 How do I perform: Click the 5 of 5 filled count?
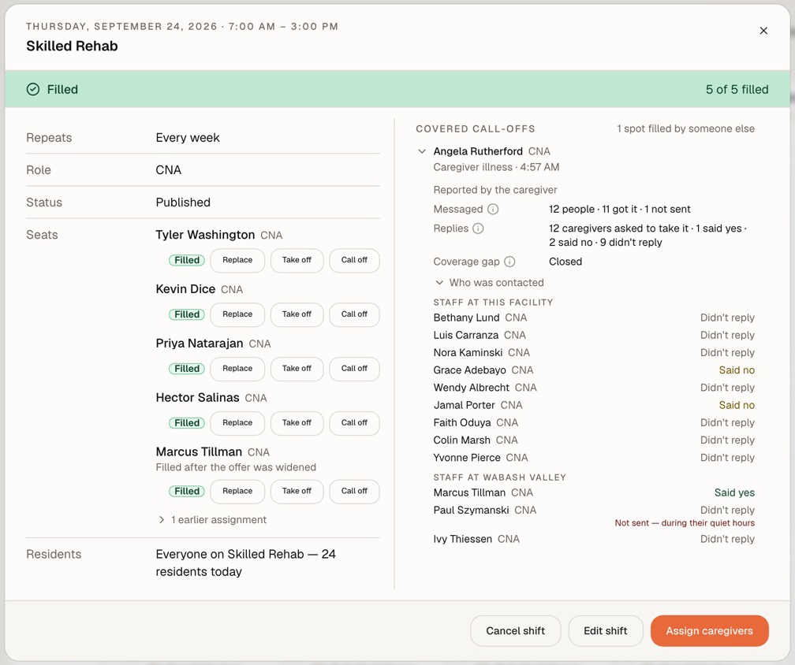pyautogui.click(x=737, y=90)
